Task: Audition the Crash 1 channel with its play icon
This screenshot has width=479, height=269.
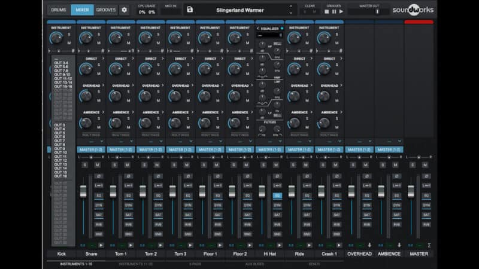Action: coord(339,245)
